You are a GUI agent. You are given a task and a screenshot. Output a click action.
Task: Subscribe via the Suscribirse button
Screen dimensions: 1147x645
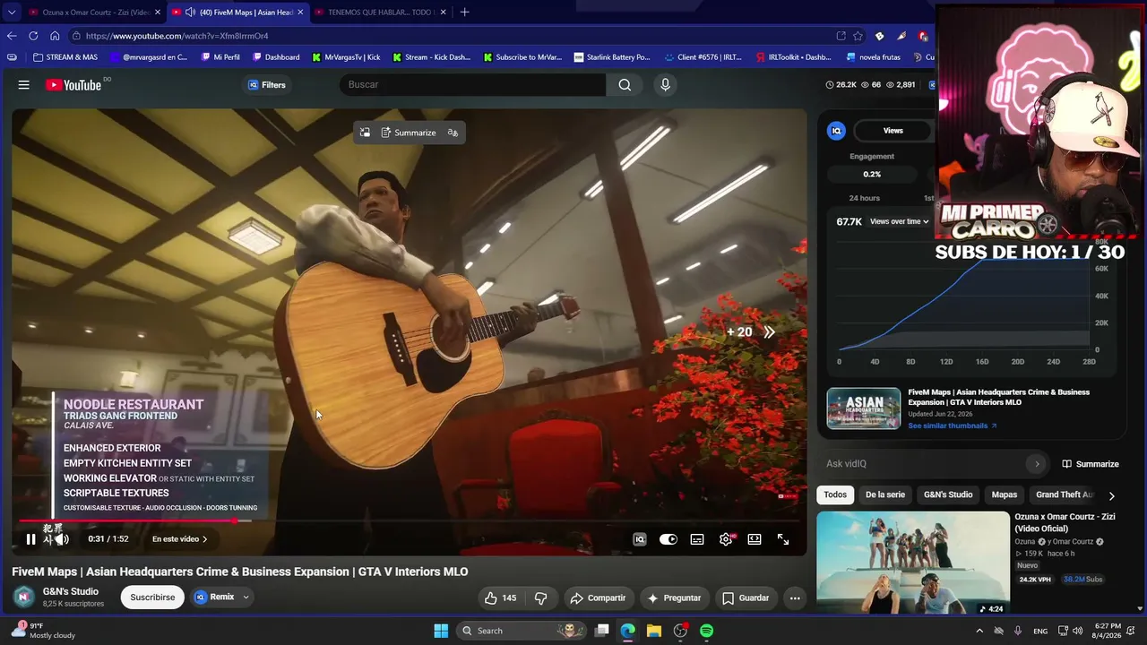pos(152,598)
